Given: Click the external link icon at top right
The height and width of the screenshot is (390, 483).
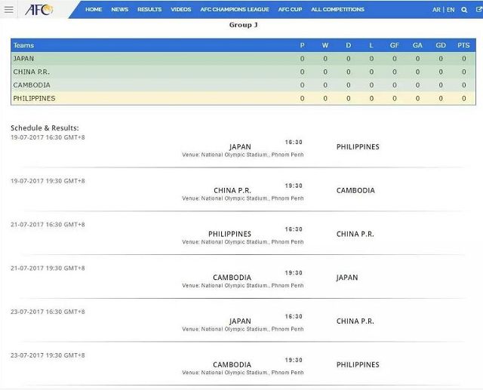Looking at the screenshot, I should point(479,10).
